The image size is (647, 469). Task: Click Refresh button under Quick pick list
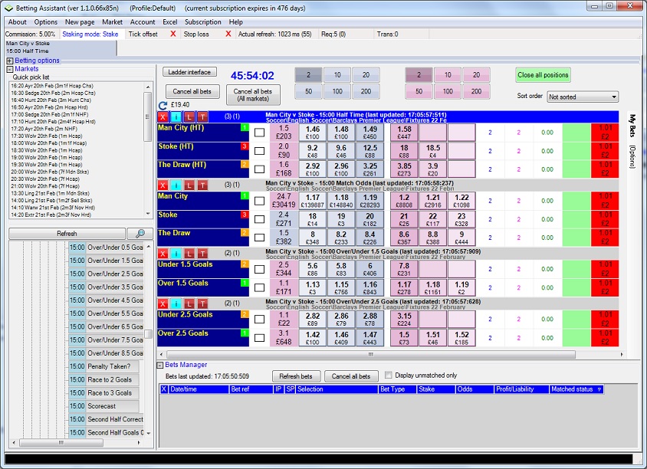[67, 234]
